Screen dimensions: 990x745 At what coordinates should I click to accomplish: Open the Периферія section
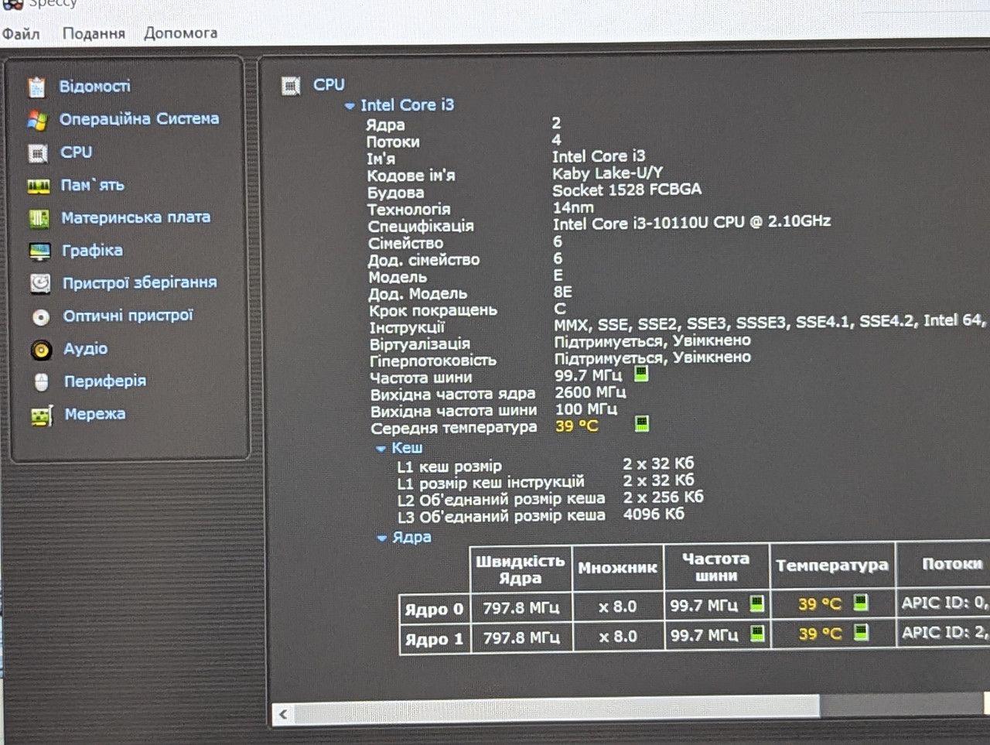[105, 381]
